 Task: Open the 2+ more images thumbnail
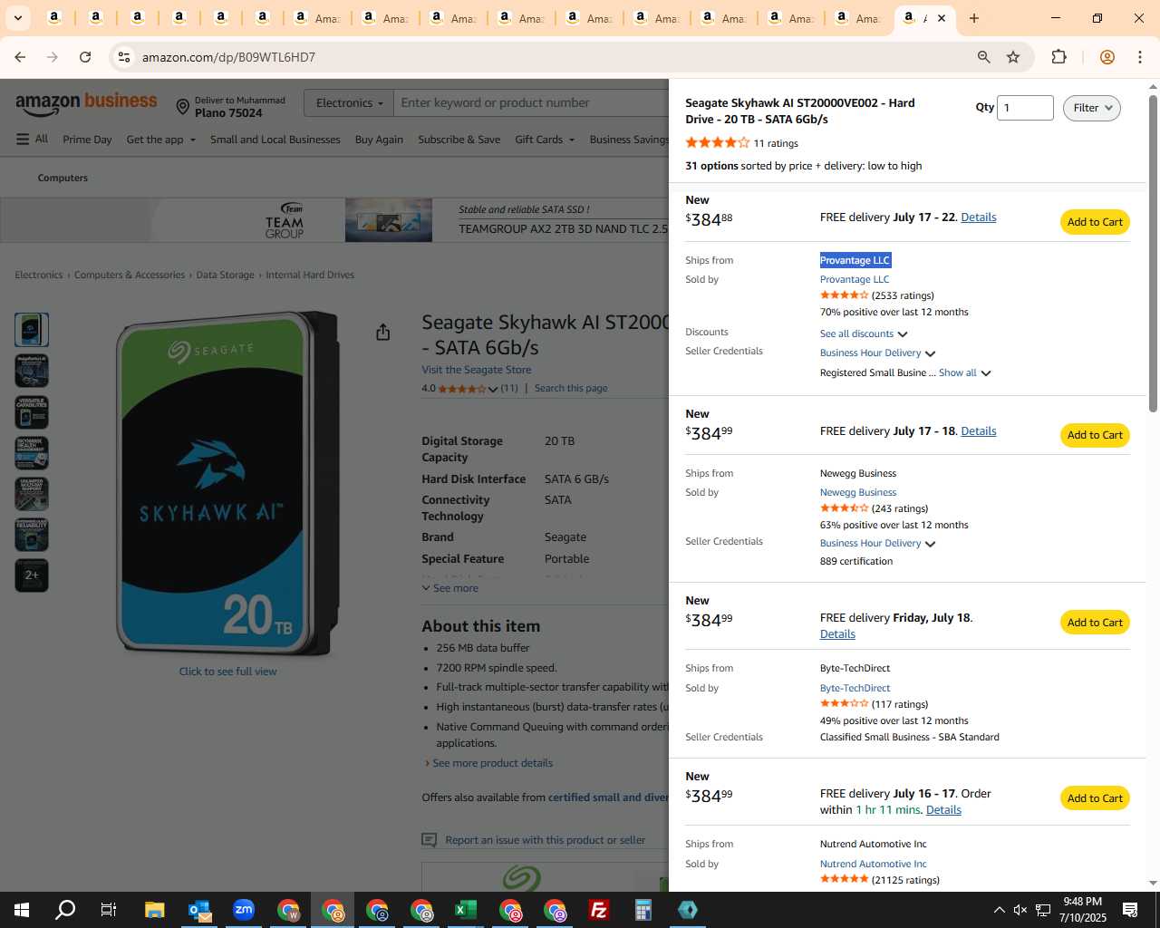point(32,575)
